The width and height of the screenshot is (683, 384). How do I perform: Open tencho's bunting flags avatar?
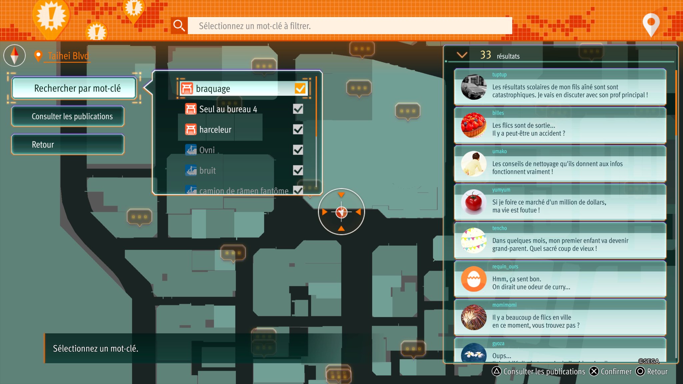click(x=474, y=240)
